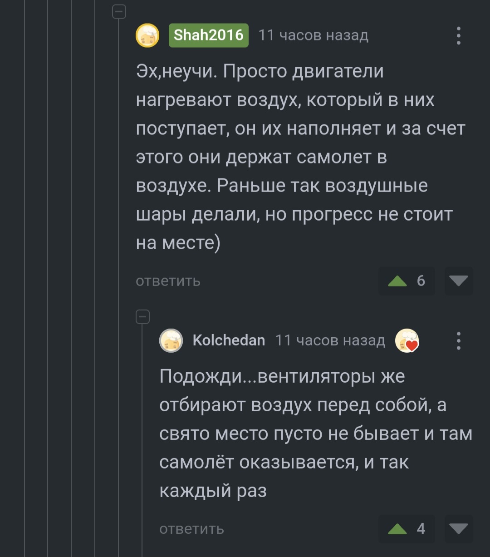Downvote Shah2016's comment

point(459,281)
